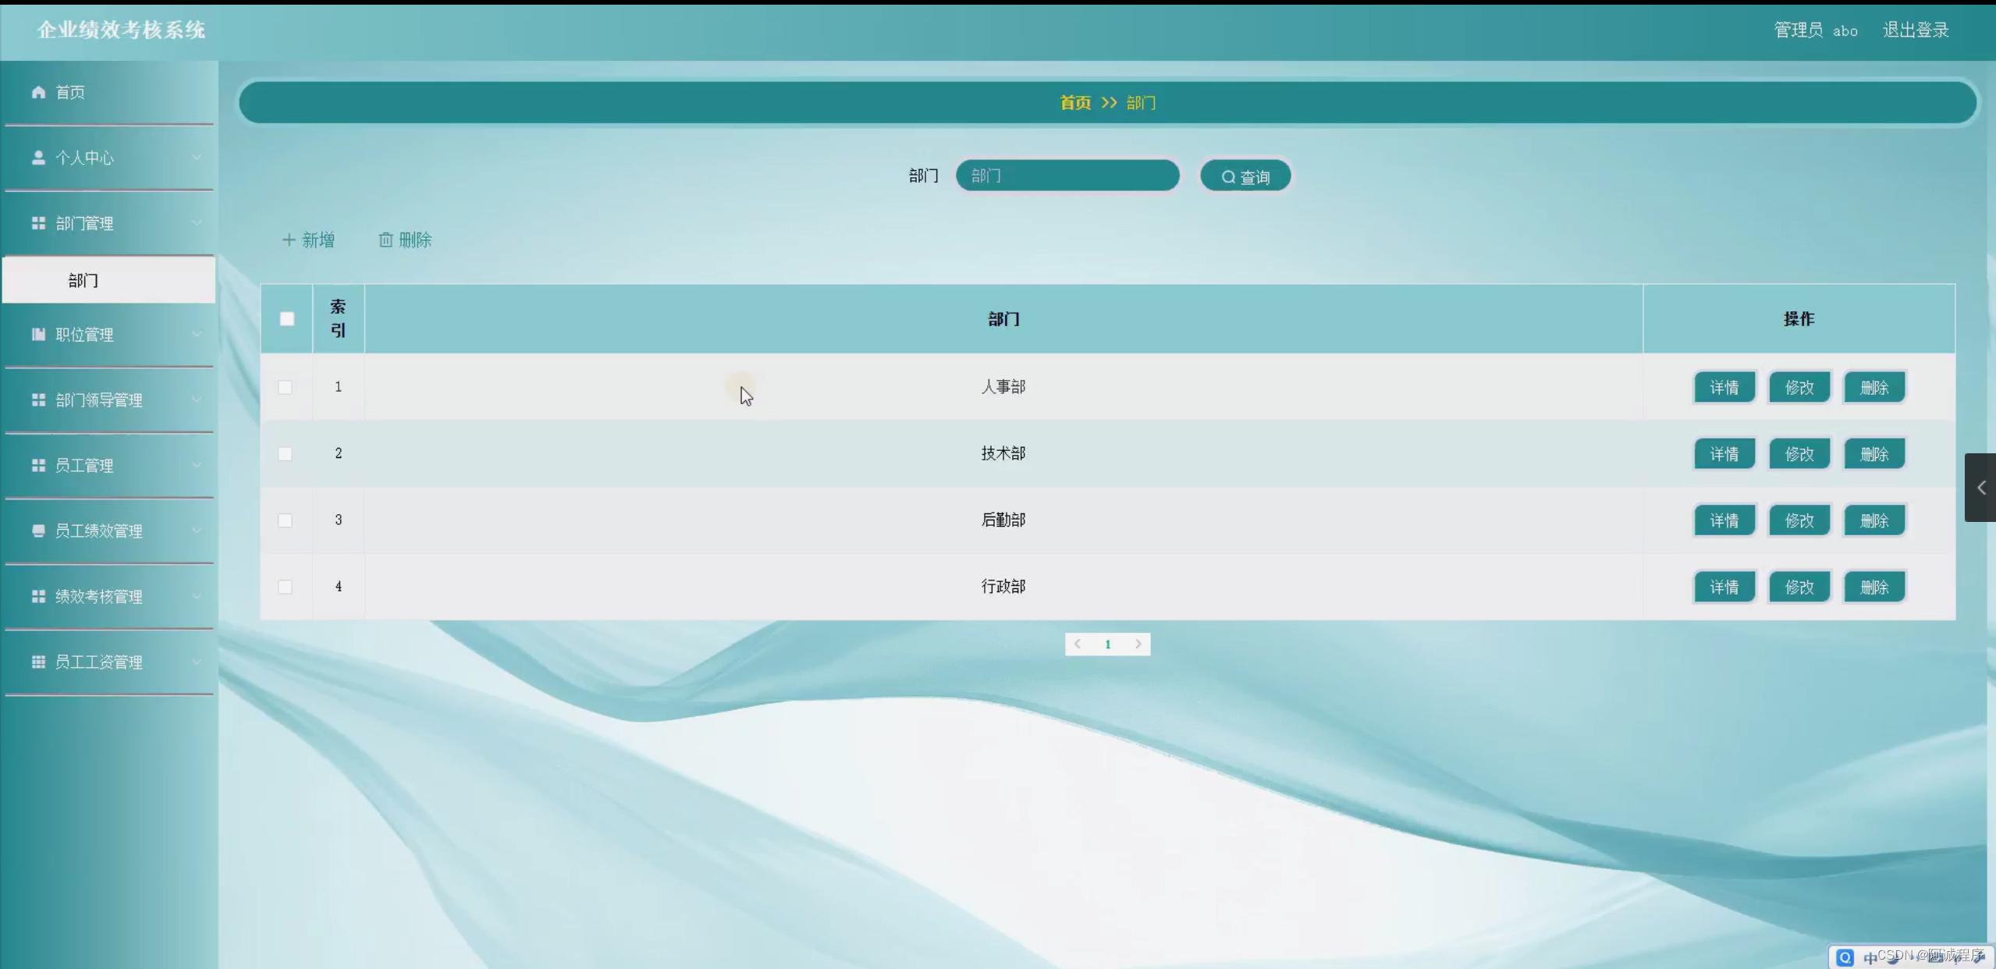
Task: Click the 部门 search input field
Action: [1067, 176]
